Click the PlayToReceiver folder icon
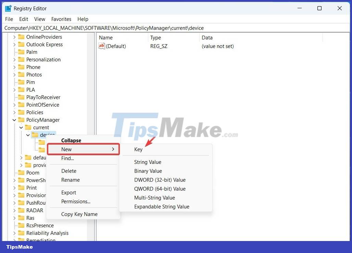This screenshot has width=352, height=253. tap(21, 97)
